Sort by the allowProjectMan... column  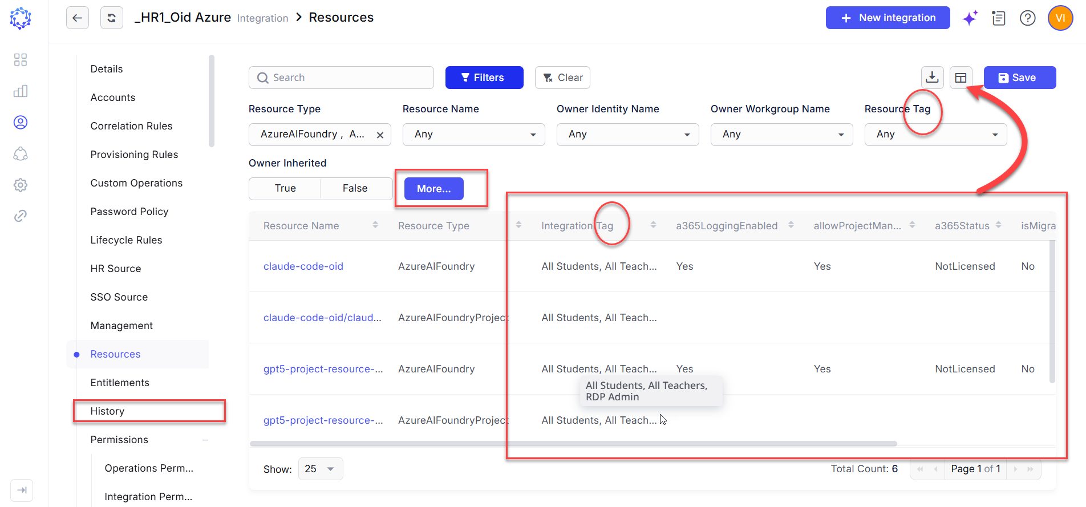(913, 225)
